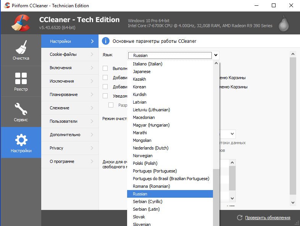Select Serbian (Latin) from the list

point(170,209)
